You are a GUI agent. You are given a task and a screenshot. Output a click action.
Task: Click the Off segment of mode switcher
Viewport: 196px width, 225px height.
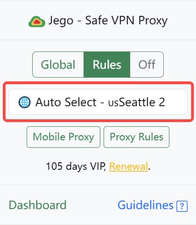[147, 65]
